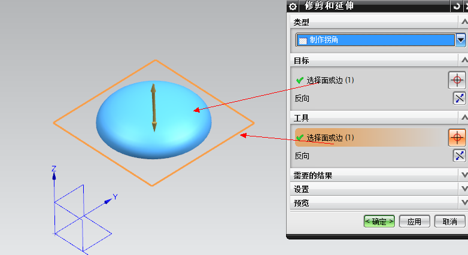
Task: Expand the 需要的结果 section
Action: tap(464, 175)
